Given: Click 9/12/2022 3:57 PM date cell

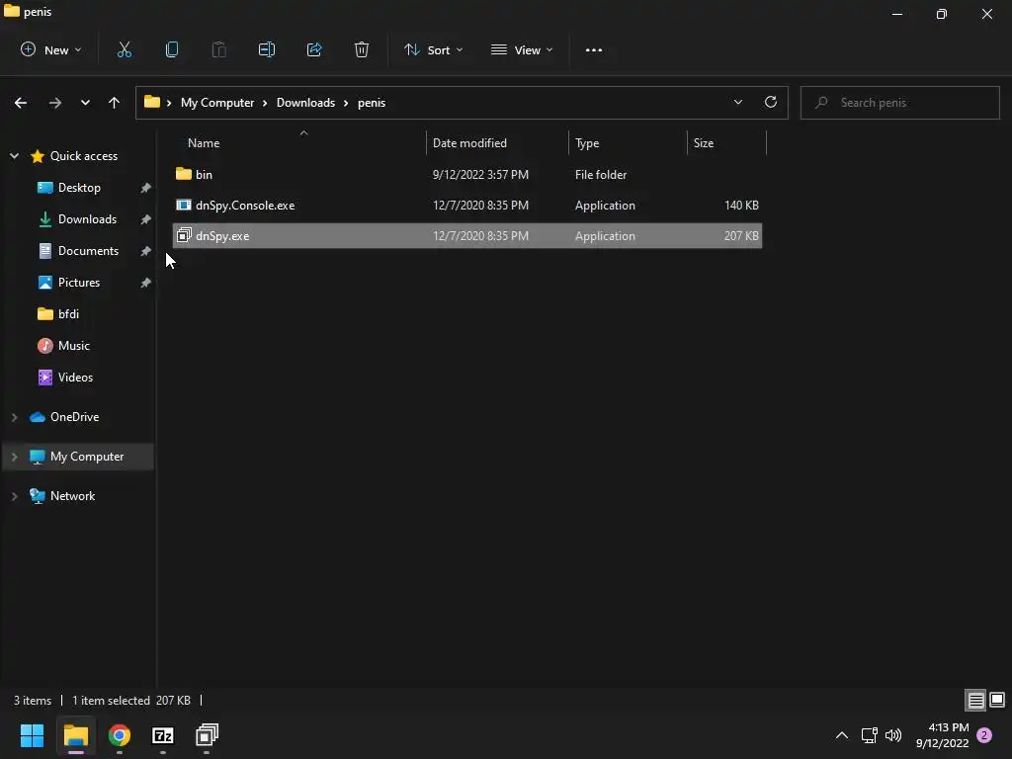Looking at the screenshot, I should (x=480, y=174).
